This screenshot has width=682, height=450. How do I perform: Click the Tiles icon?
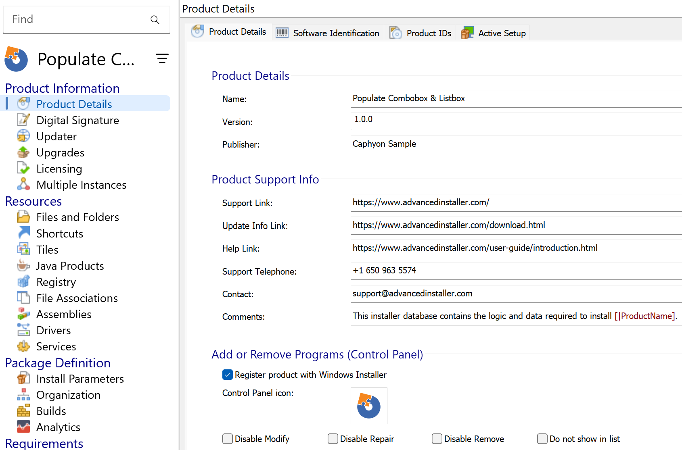click(23, 249)
